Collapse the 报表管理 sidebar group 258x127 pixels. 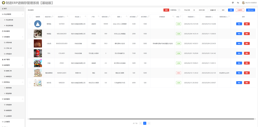pyautogui.click(x=22, y=99)
